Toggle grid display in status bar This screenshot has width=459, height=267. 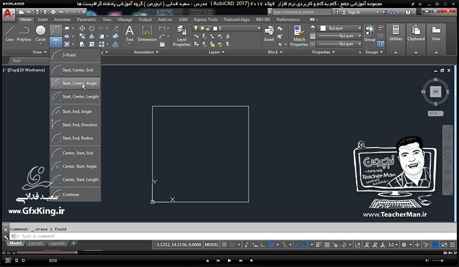pyautogui.click(x=224, y=245)
